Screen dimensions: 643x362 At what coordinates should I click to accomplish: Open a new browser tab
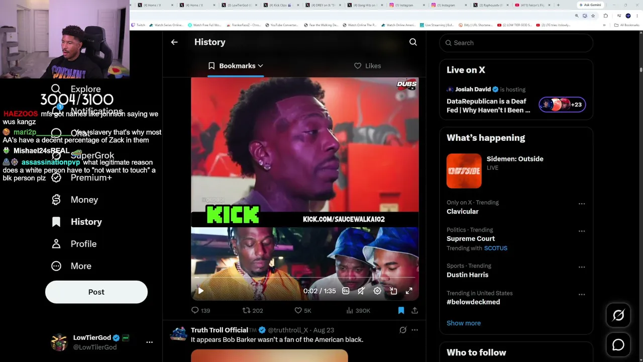click(x=558, y=5)
